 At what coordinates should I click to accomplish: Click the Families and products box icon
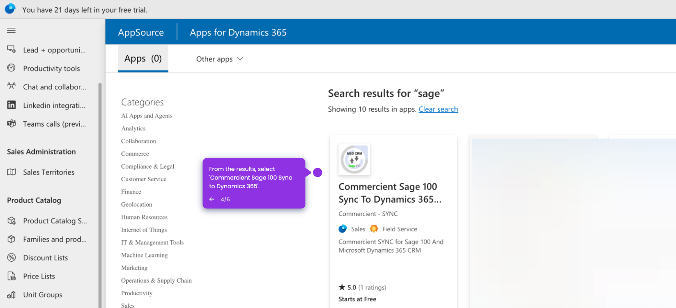11,239
